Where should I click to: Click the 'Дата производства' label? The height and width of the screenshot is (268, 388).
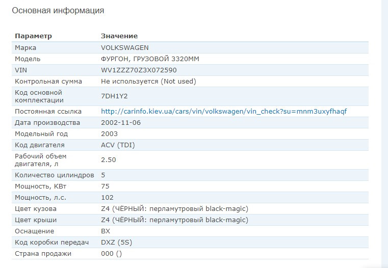[47, 123]
